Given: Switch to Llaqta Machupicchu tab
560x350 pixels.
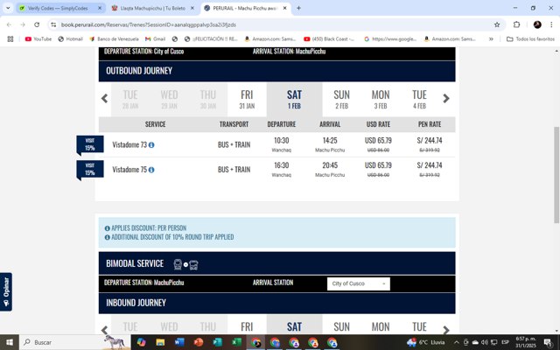Looking at the screenshot, I should click(151, 8).
